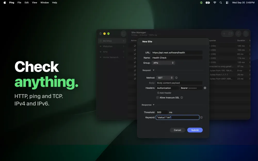Click the Add Header button
The image size is (258, 161).
[x=164, y=93]
